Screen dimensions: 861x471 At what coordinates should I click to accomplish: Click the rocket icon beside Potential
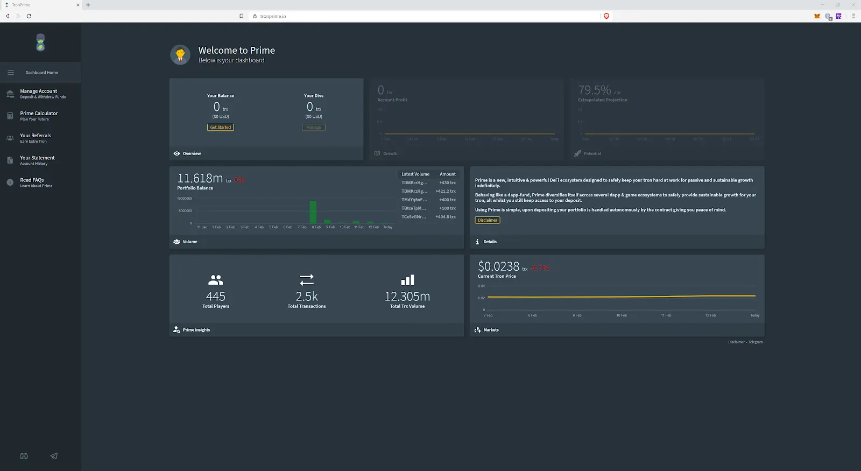[x=577, y=153]
